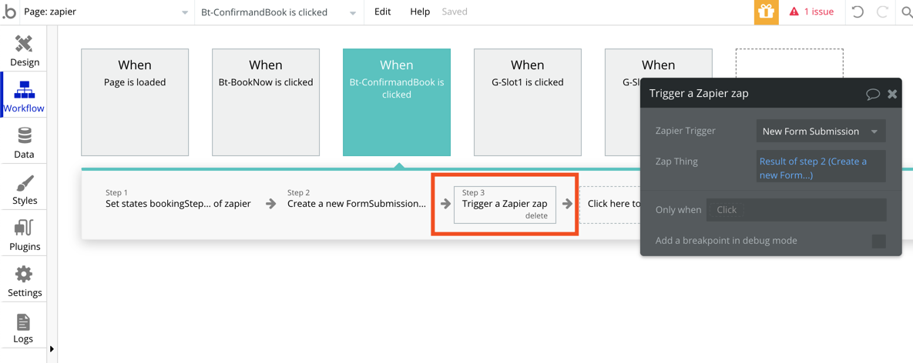Click the redo arrow icon
The height and width of the screenshot is (363, 913).
click(882, 12)
